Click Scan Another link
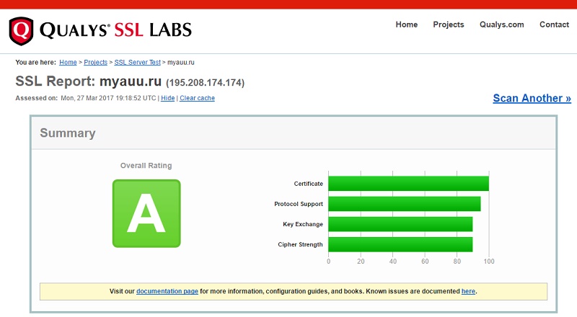577x317 pixels. click(532, 98)
